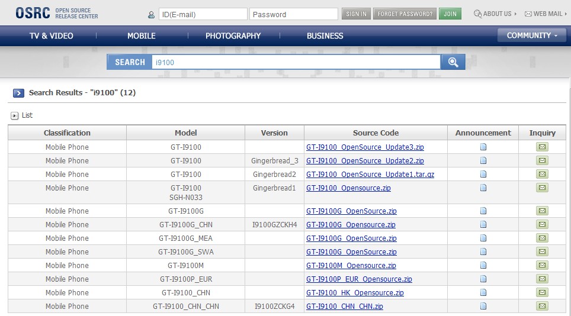Send inquiry for Gingerbread1 version row
Screen dimensions: 571x316
[x=542, y=188]
